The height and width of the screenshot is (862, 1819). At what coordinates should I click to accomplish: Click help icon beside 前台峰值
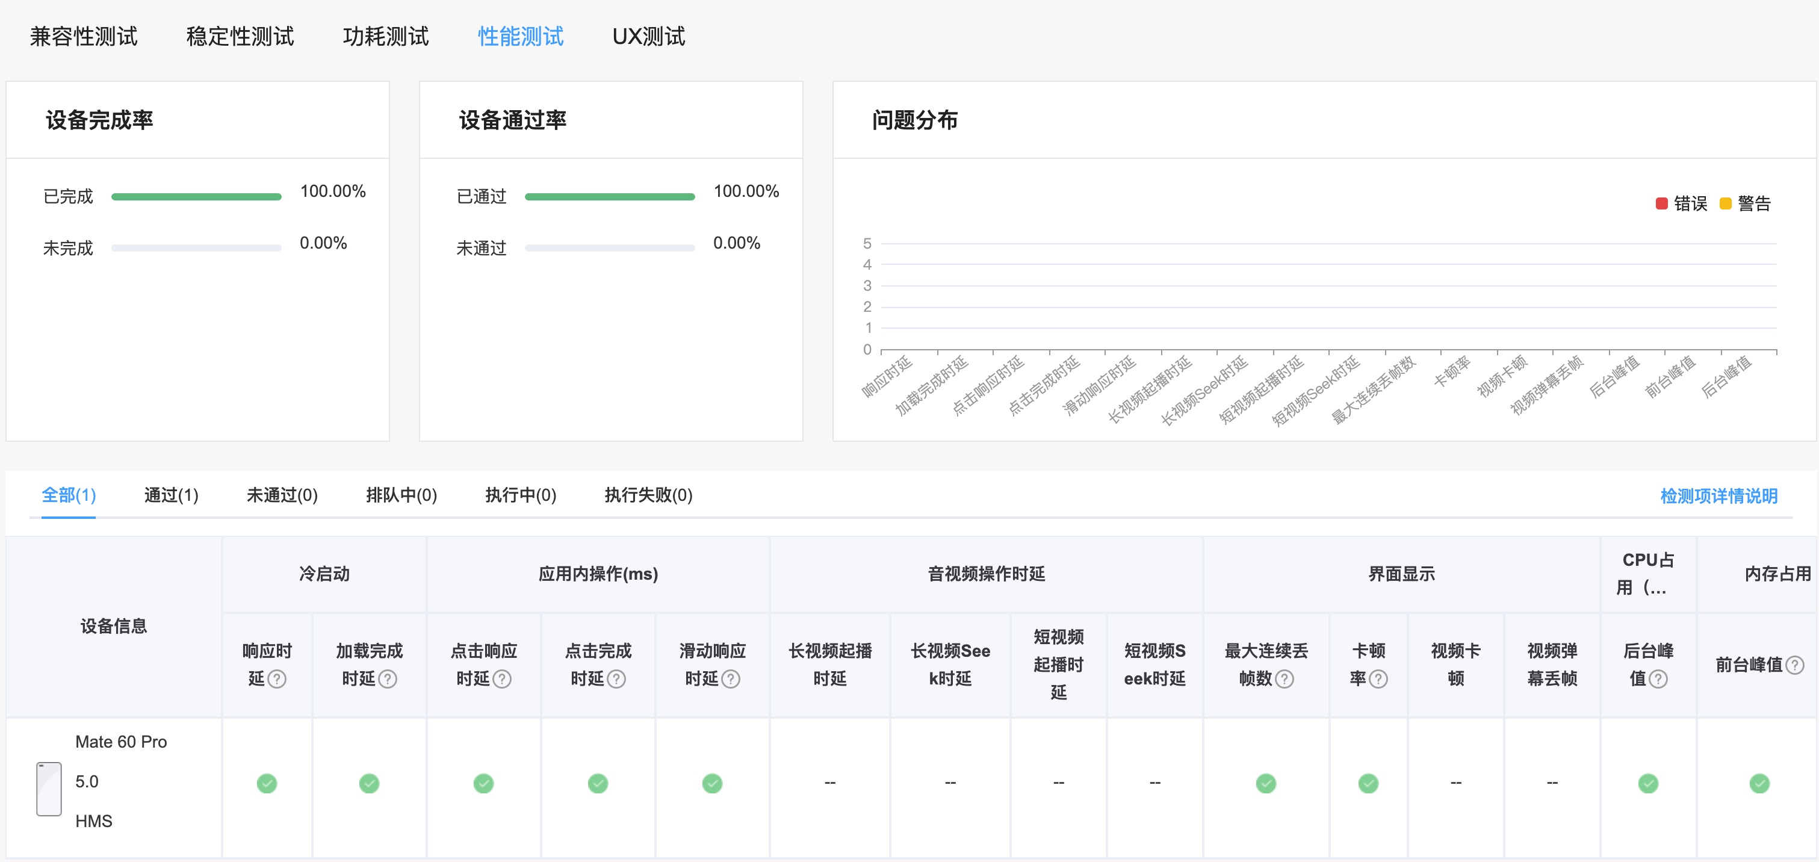[1794, 665]
